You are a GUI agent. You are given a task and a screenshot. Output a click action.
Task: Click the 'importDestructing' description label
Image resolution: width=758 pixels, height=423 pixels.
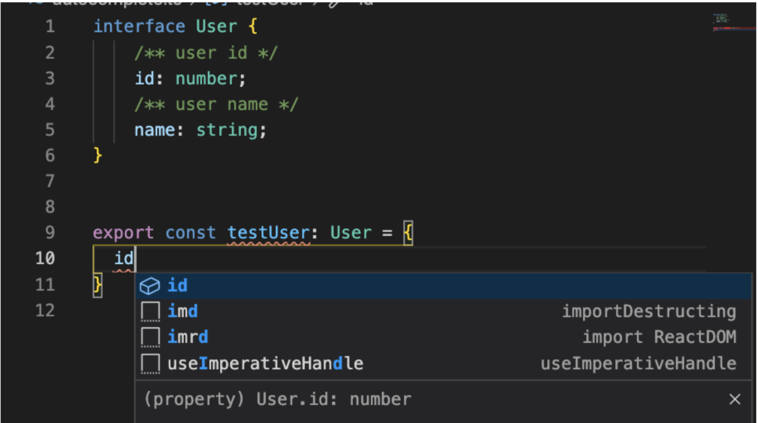click(649, 311)
